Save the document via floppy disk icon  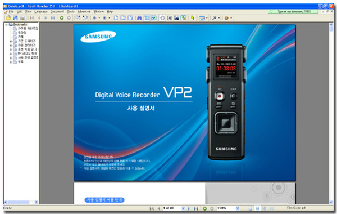(15, 18)
